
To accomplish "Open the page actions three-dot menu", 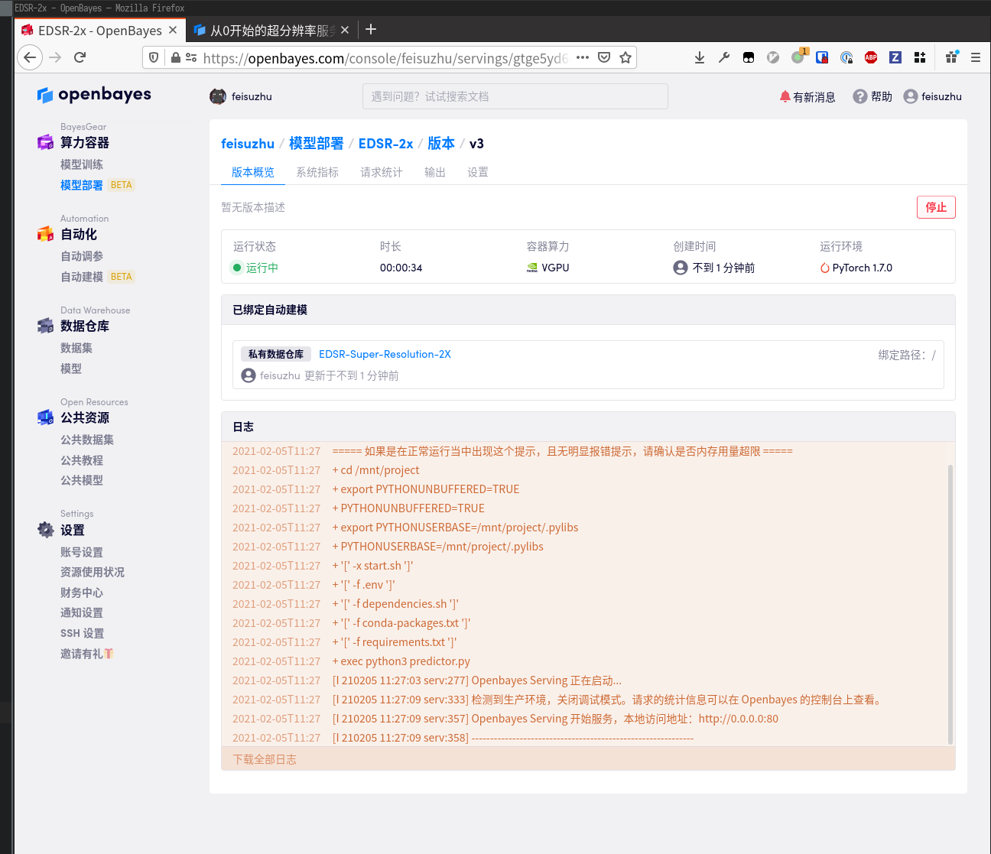I will coord(583,57).
